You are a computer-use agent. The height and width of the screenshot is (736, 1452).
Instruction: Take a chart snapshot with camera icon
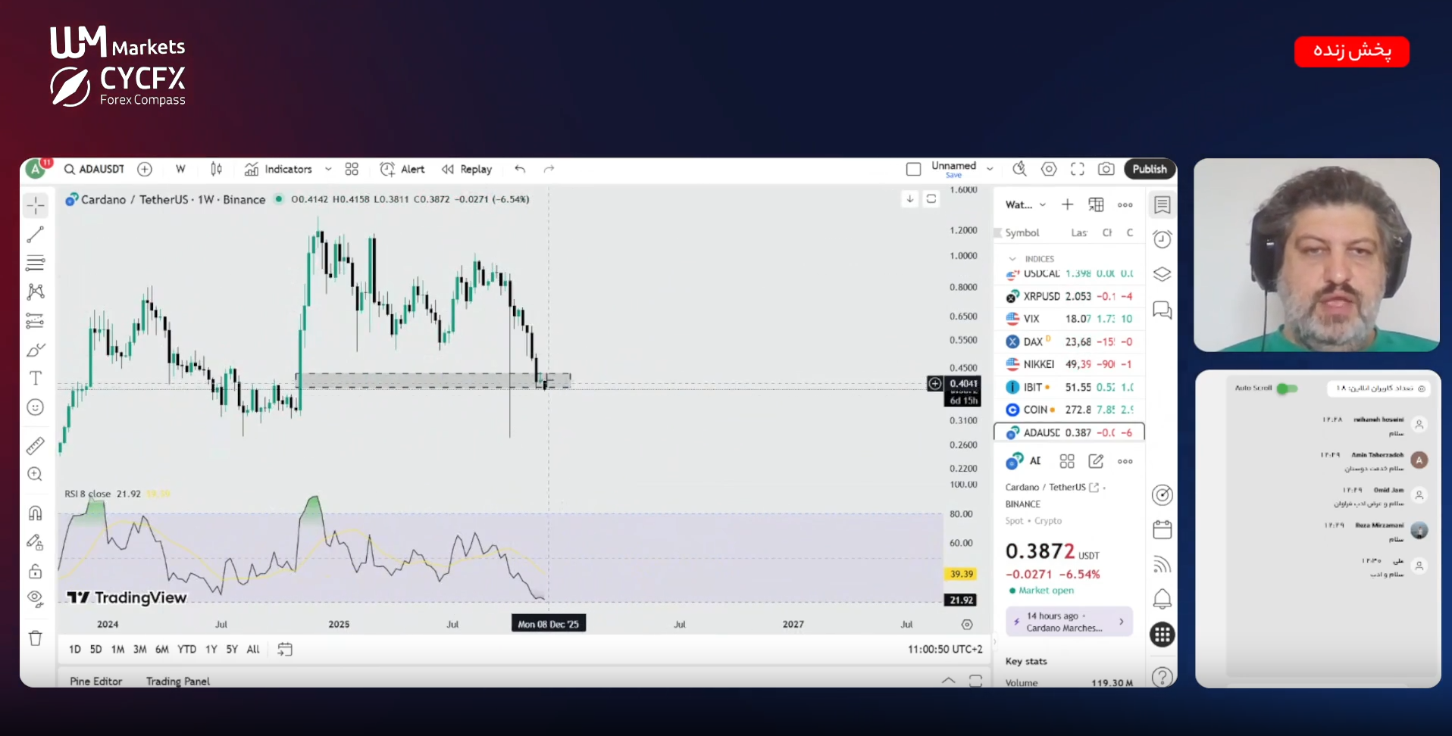point(1106,169)
